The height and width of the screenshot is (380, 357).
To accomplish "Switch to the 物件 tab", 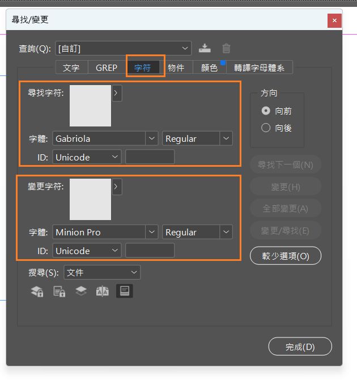I will pos(176,67).
